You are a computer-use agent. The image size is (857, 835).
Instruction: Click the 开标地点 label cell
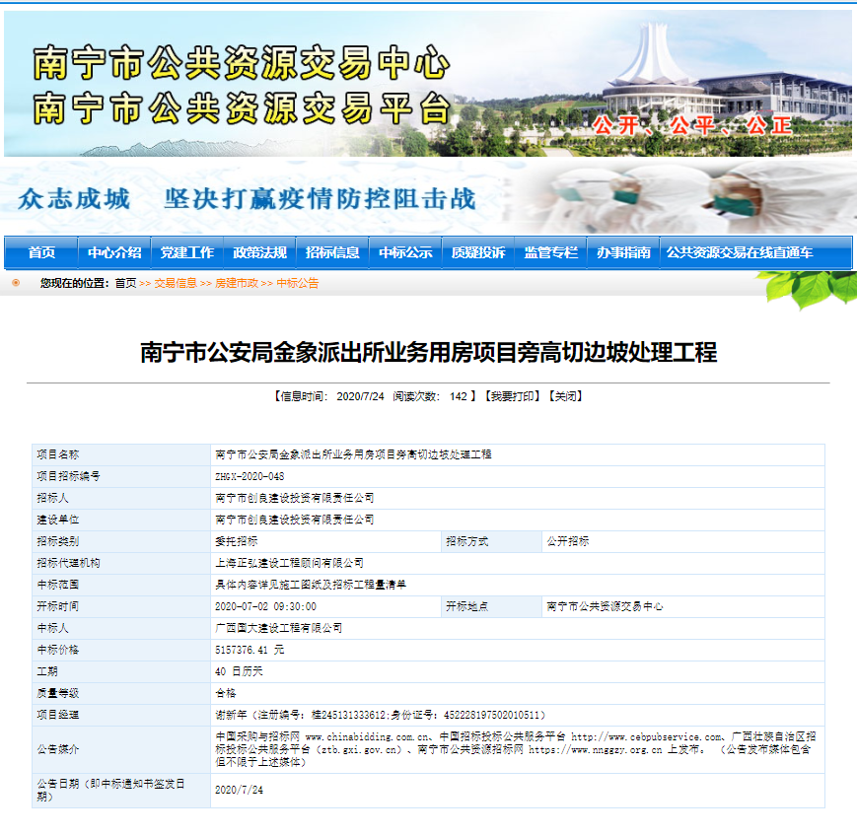coord(491,606)
